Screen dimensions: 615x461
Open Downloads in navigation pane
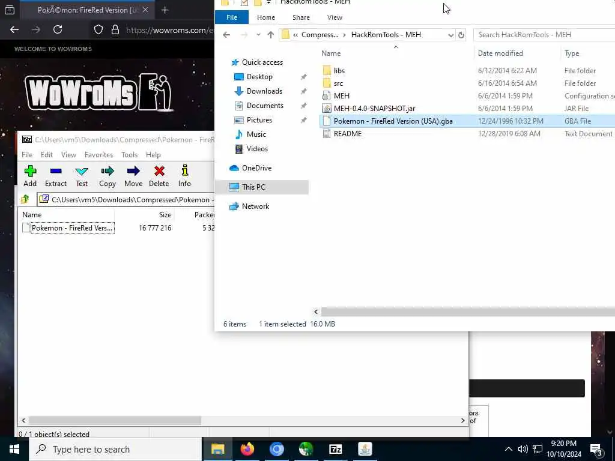(x=264, y=91)
